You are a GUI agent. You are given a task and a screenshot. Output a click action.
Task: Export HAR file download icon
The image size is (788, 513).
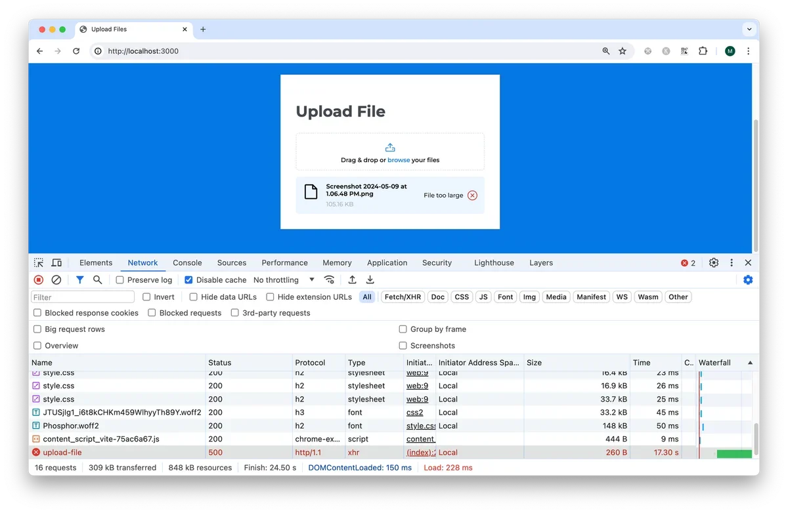pyautogui.click(x=370, y=279)
